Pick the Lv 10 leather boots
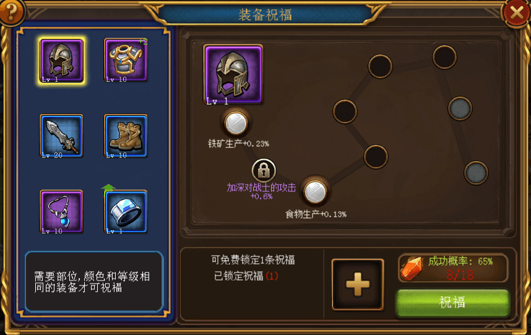531x335 pixels. tap(126, 136)
